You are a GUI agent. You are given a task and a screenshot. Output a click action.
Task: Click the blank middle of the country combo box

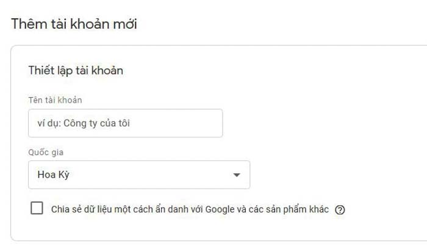[150, 175]
